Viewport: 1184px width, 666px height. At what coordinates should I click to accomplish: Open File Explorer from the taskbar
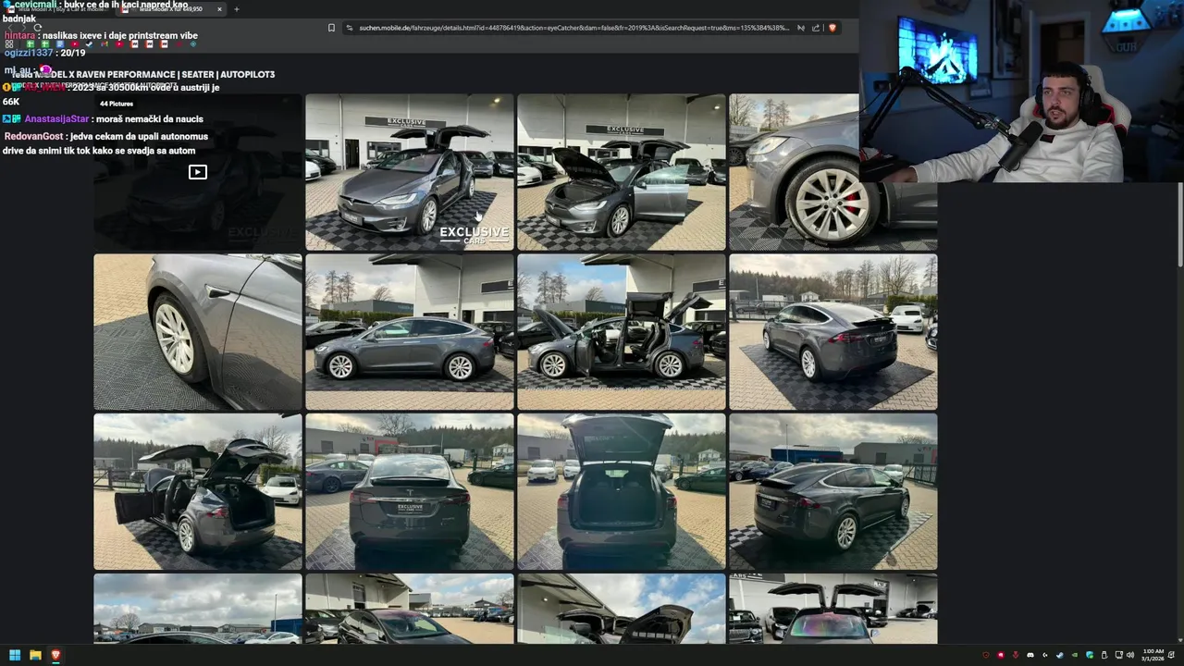point(35,655)
